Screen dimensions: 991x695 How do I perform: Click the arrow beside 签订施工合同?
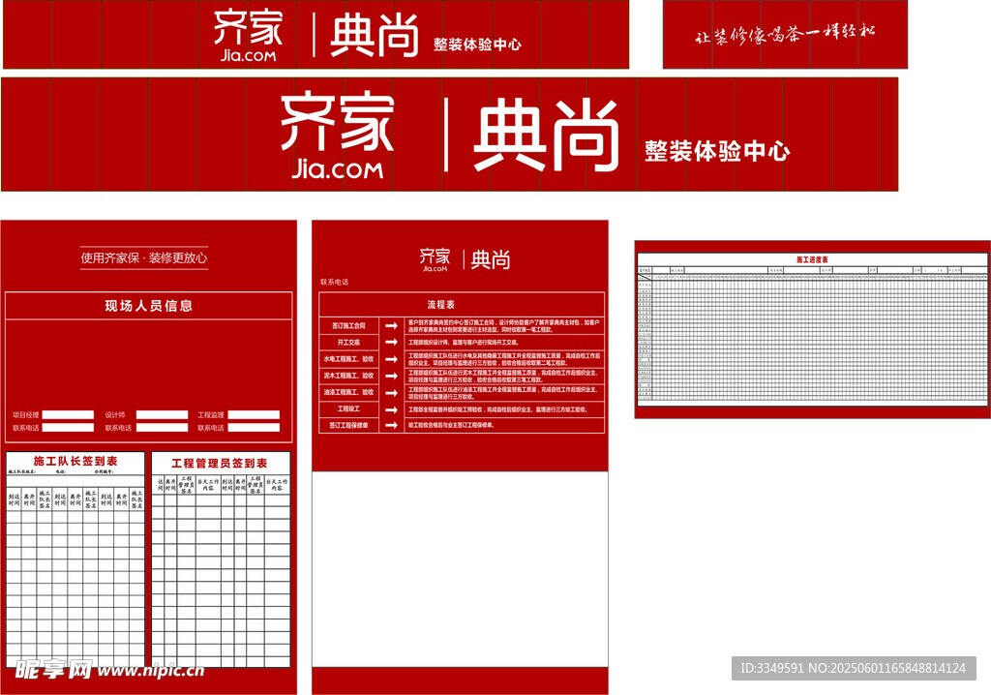pos(391,326)
